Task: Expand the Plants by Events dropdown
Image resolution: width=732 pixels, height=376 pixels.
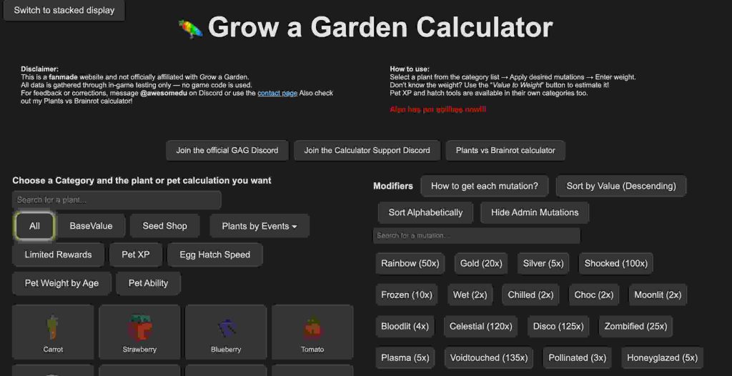Action: click(x=259, y=226)
